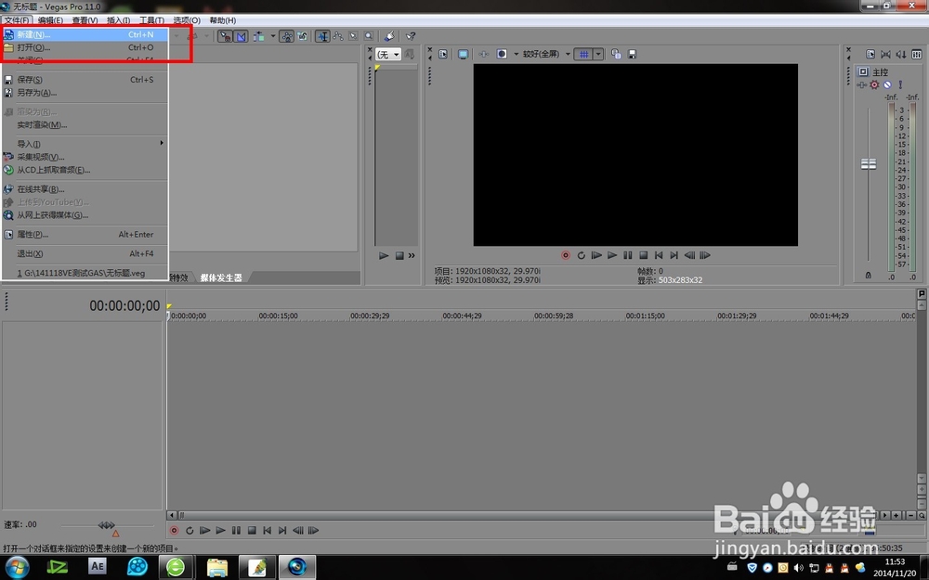The width and height of the screenshot is (929, 580).
Task: Toggle enable snapping toolbar button
Action: [x=225, y=37]
